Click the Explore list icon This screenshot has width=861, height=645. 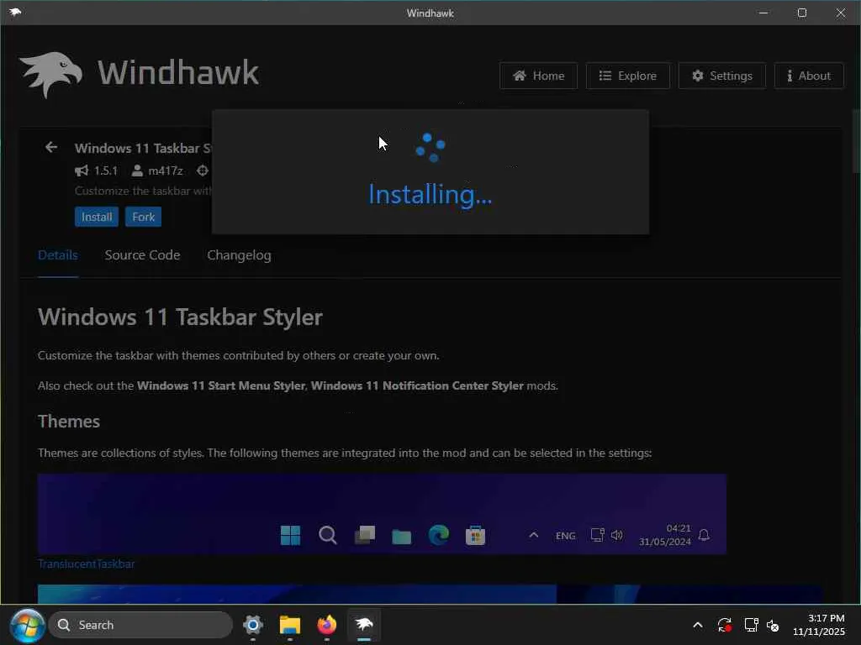pyautogui.click(x=605, y=76)
